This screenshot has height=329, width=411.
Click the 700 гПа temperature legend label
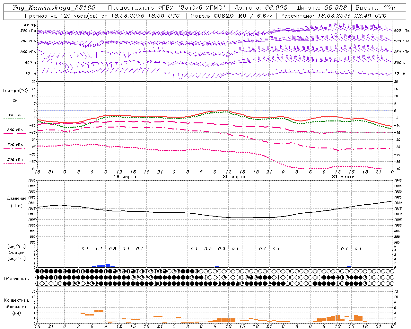tap(15, 145)
